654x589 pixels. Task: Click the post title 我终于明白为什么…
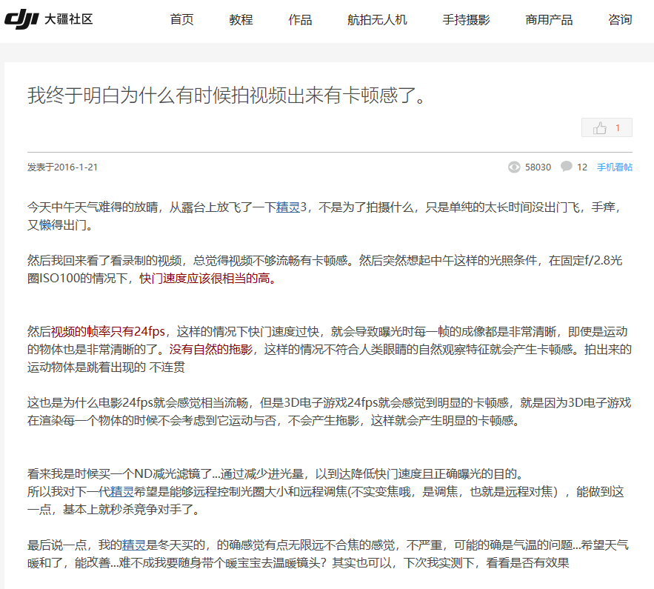pyautogui.click(x=227, y=96)
